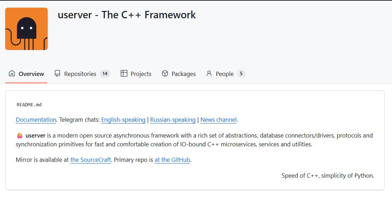
Task: Open the Russian-speaking chat link
Action: coord(173,120)
